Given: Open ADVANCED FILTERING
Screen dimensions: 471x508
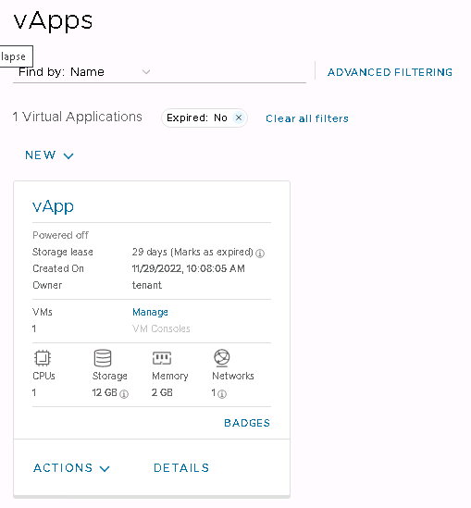Looking at the screenshot, I should click(390, 72).
